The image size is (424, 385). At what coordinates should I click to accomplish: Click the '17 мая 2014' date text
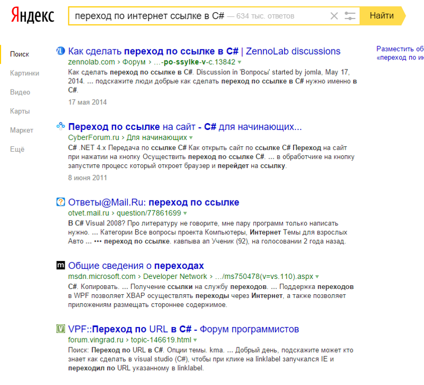87,102
